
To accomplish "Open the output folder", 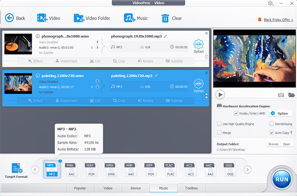I will pos(287,144).
